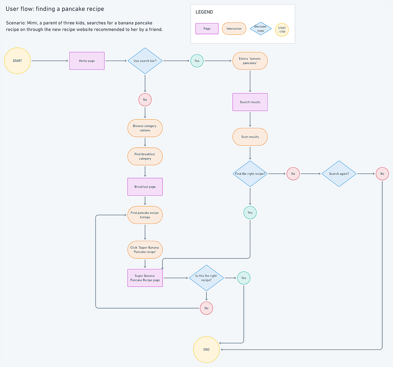Select the Home page box
This screenshot has height=367, width=393.
[x=87, y=61]
